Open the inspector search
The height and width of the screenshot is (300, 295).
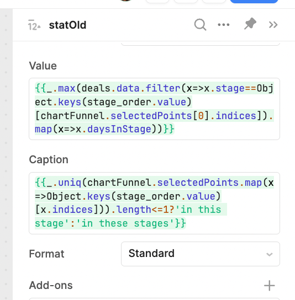click(201, 25)
